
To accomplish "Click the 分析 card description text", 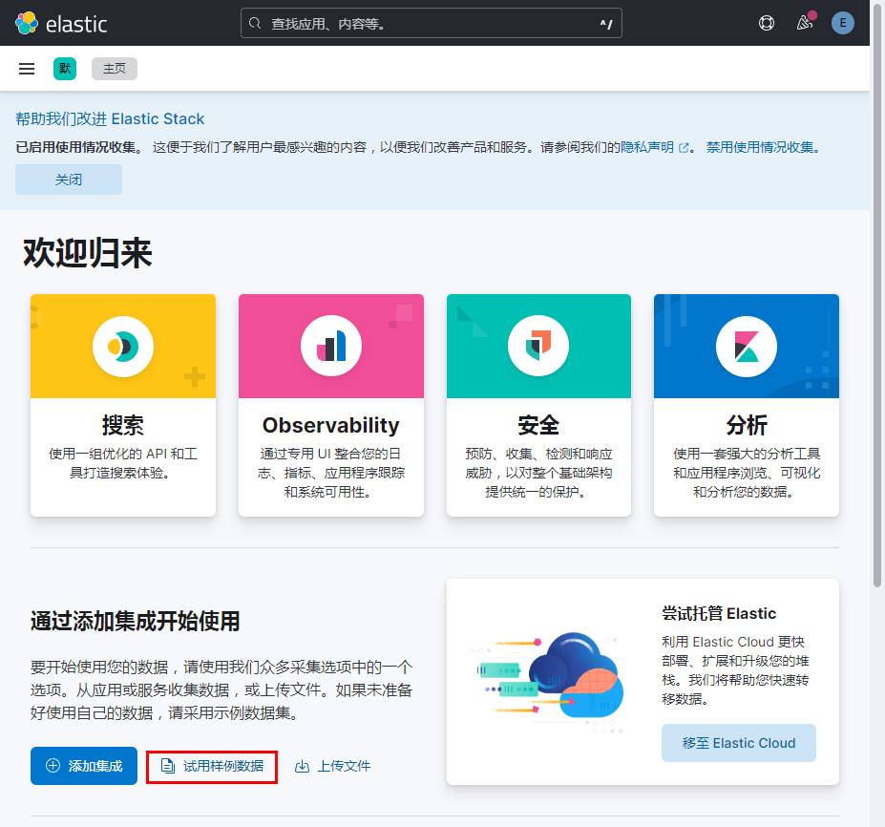I will 747,473.
